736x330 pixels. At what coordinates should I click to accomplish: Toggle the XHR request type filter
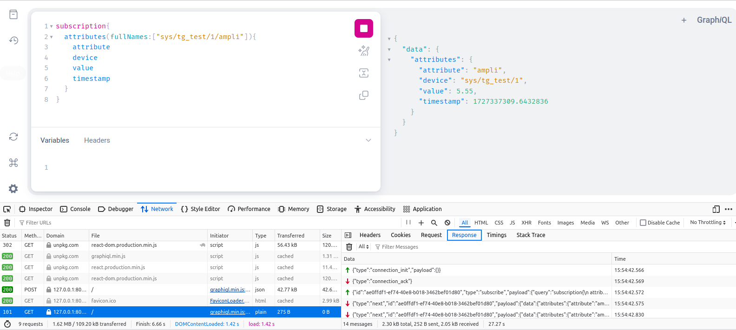(526, 223)
